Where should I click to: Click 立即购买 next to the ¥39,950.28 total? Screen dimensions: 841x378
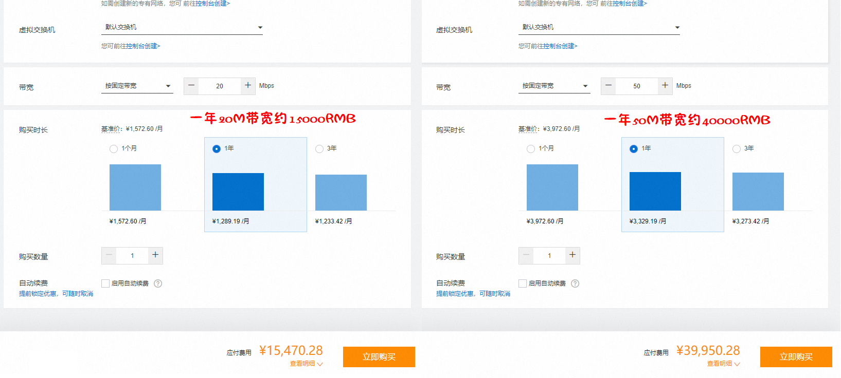click(x=796, y=357)
